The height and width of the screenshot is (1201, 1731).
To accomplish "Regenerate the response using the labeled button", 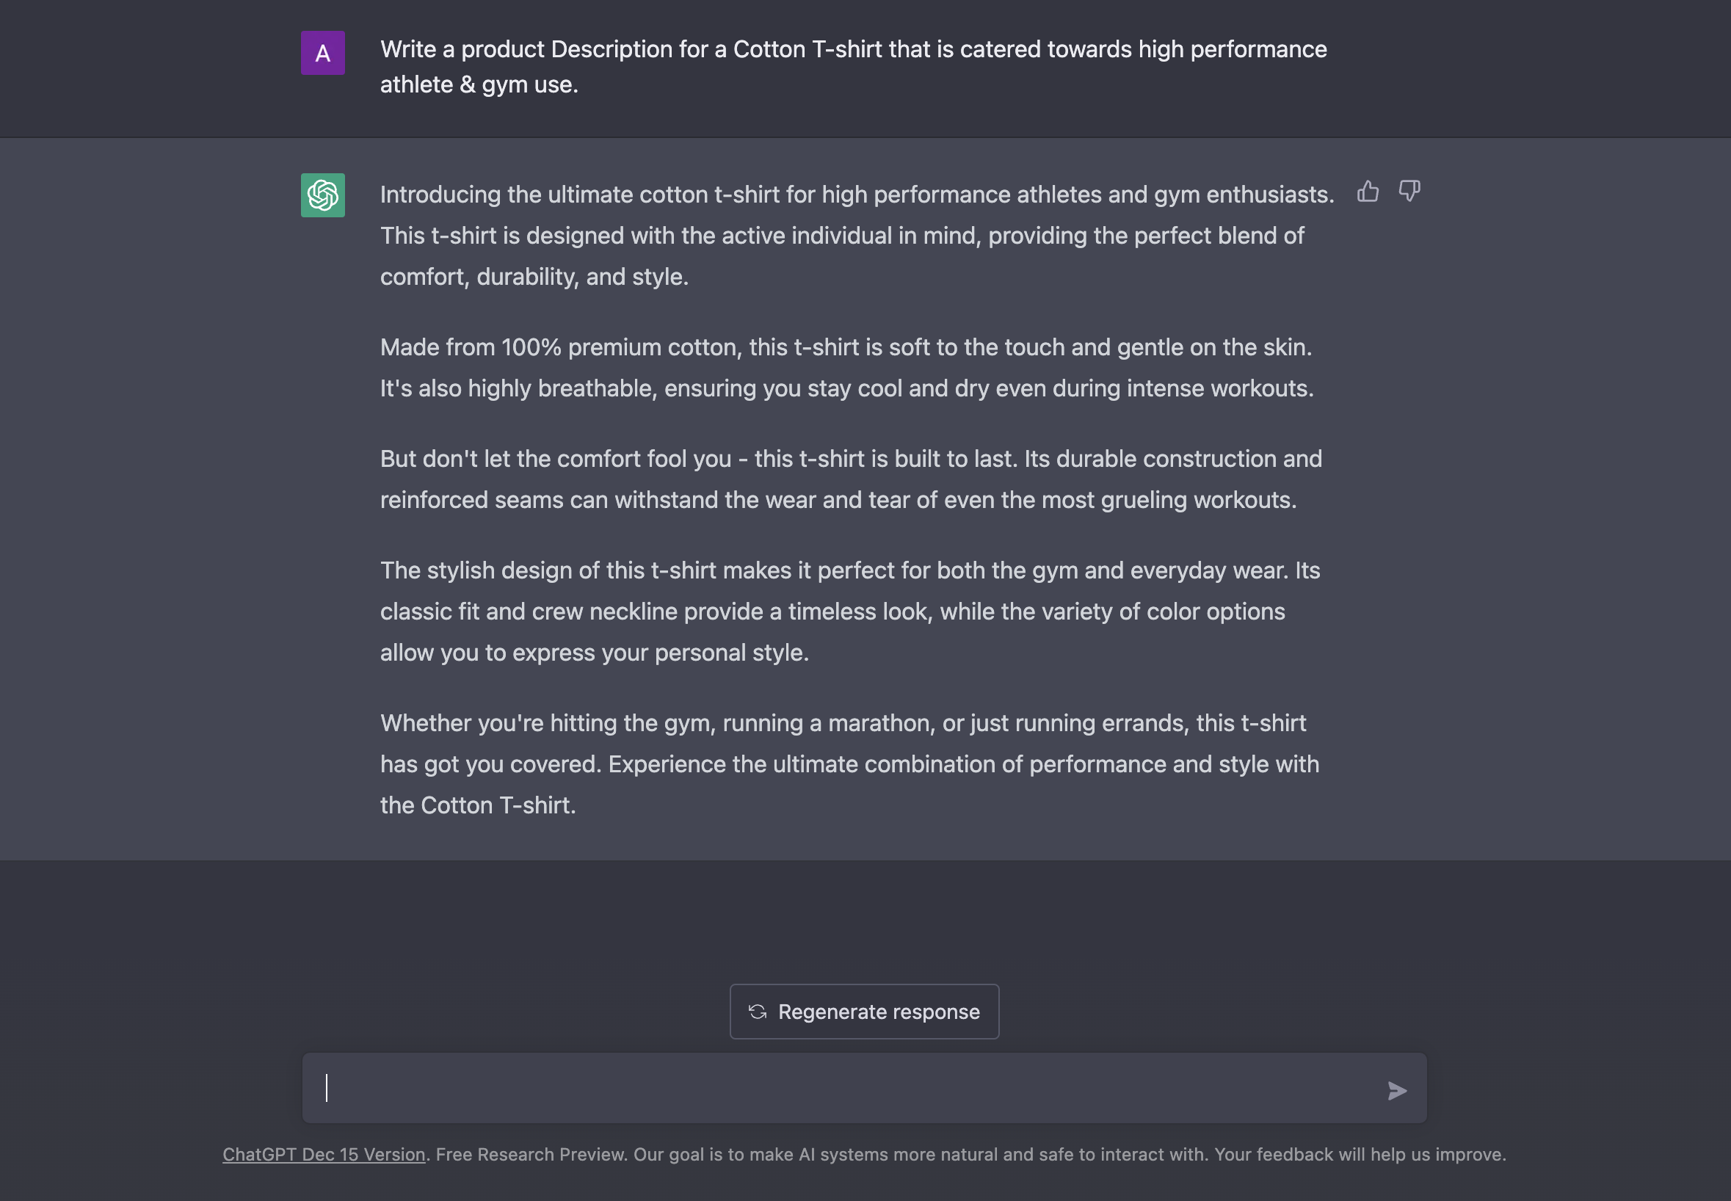I will coord(864,1012).
